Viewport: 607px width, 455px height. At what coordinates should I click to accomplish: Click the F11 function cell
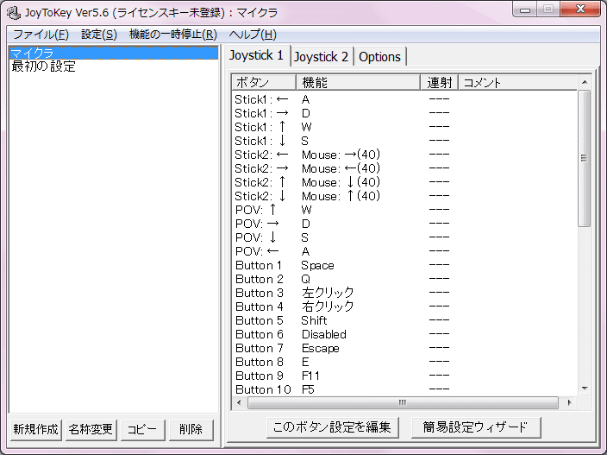pos(310,376)
